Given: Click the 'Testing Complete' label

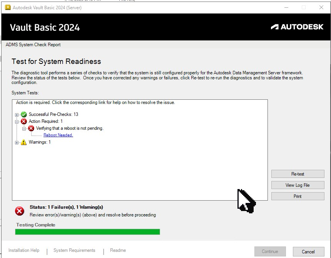Looking at the screenshot, I should [x=36, y=225].
